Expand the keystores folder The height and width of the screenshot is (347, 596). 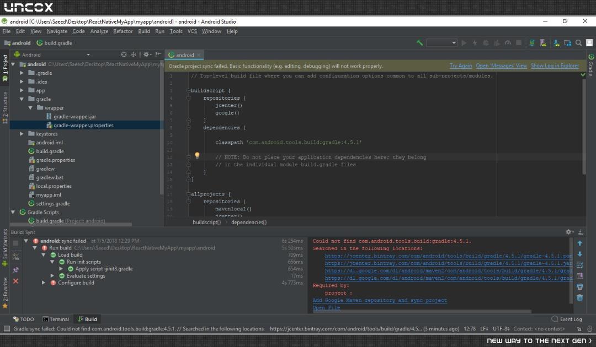(x=22, y=134)
